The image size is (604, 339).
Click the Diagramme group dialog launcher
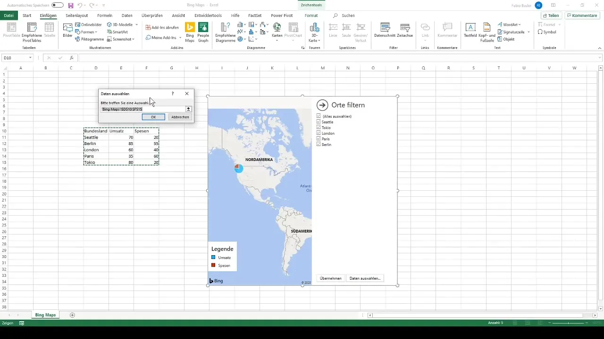303,48
